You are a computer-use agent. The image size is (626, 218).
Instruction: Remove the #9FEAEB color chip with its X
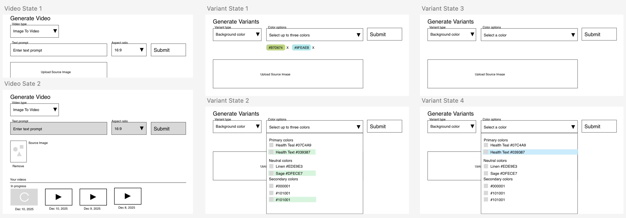click(x=313, y=48)
